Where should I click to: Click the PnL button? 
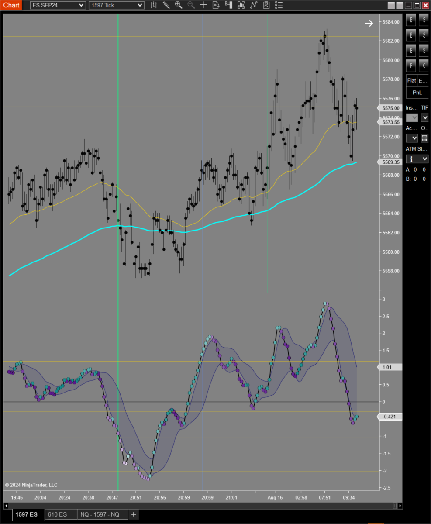pos(417,93)
